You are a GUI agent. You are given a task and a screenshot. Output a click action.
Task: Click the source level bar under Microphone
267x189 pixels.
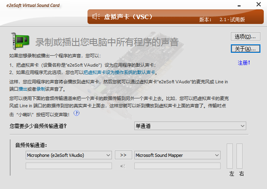click(x=69, y=166)
